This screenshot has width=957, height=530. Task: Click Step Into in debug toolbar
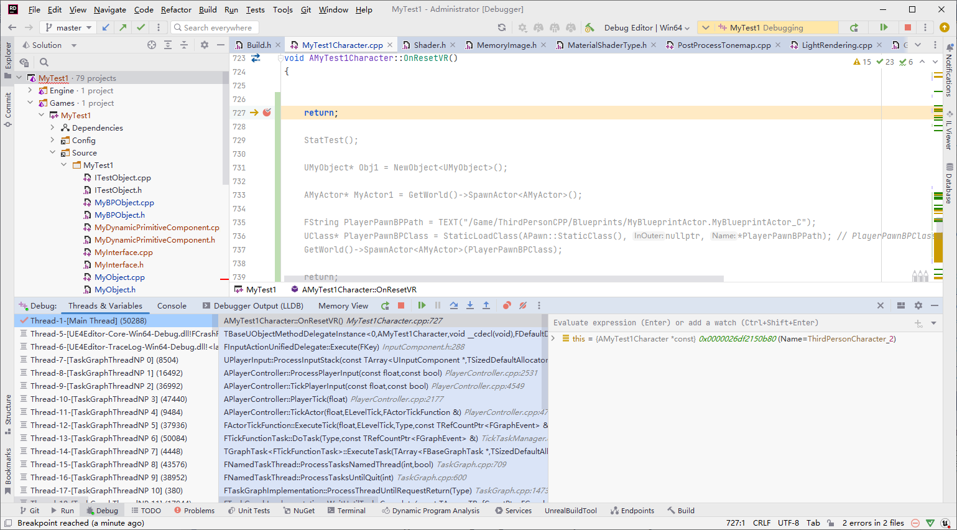(470, 305)
